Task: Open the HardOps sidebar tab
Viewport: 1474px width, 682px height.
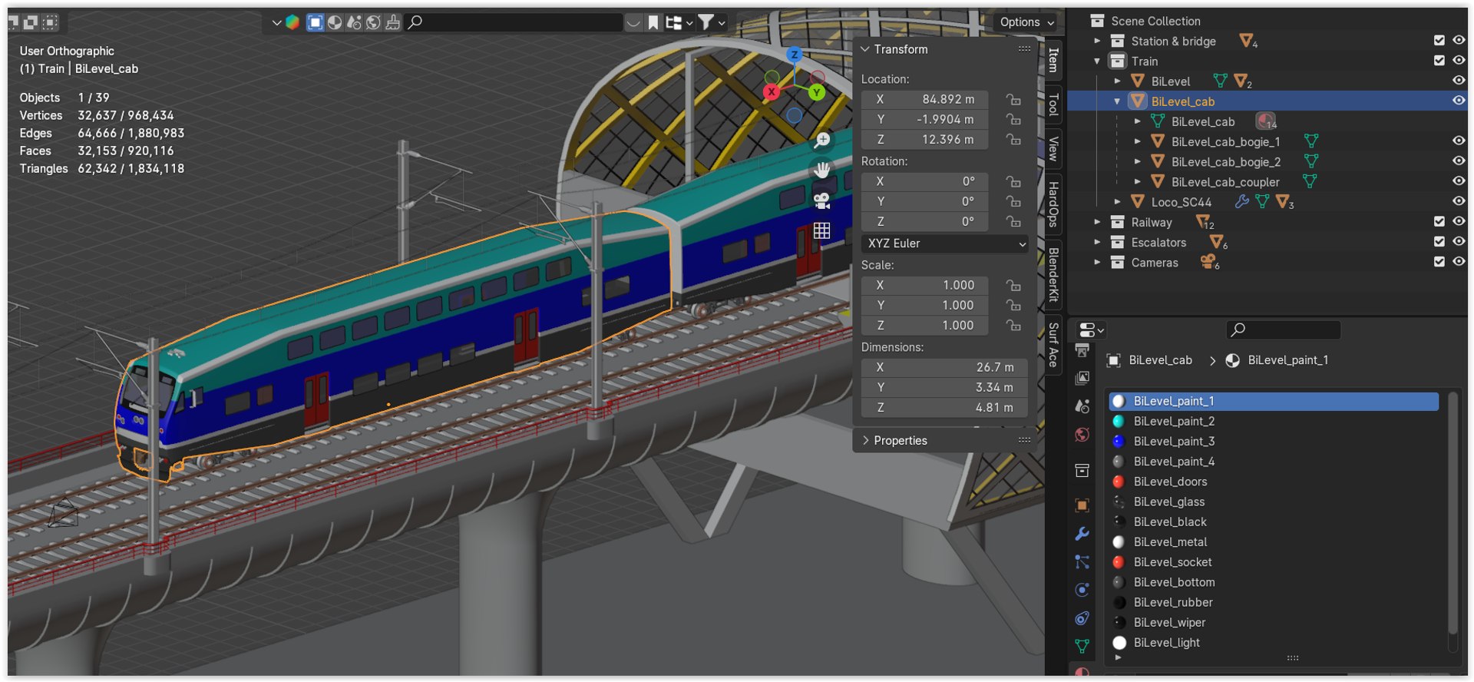Action: [x=1053, y=204]
